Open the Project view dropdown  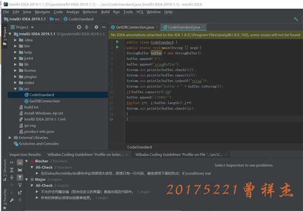[32, 27]
